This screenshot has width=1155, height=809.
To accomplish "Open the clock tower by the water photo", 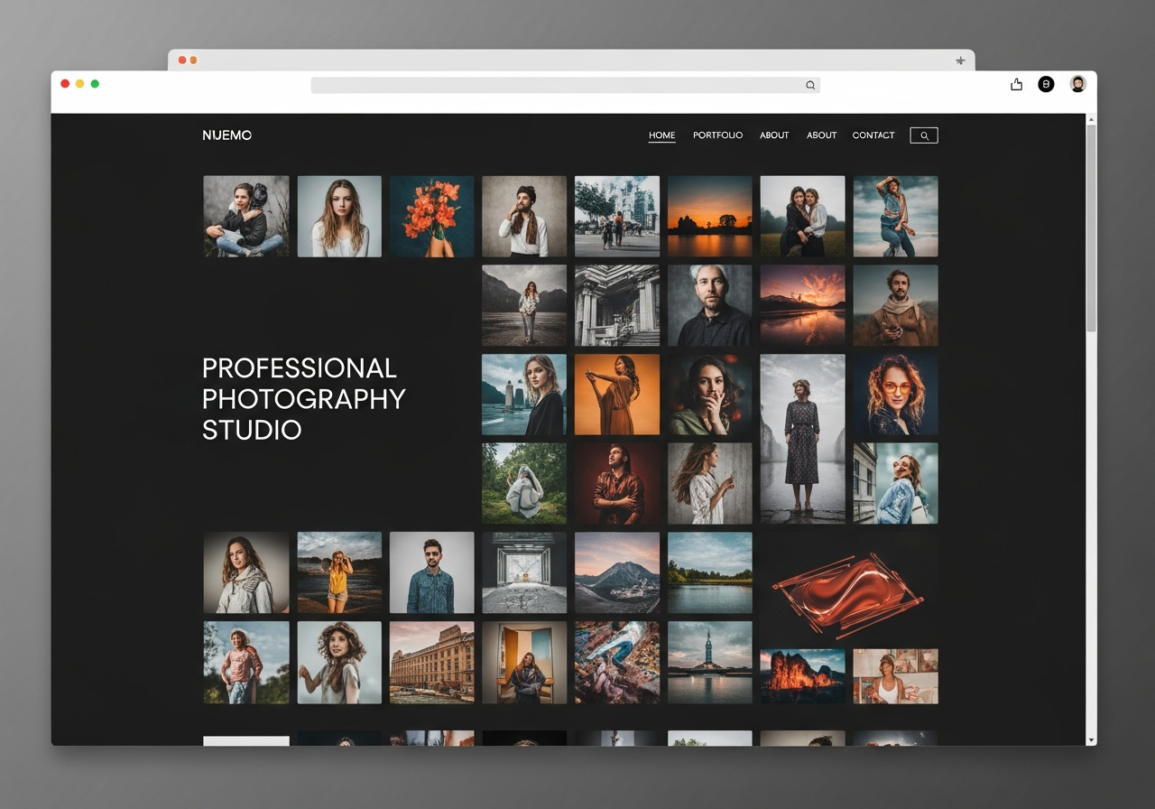I will (x=709, y=662).
